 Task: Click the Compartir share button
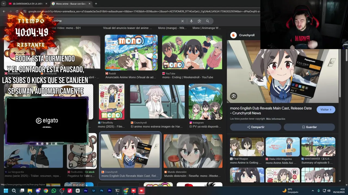click(256, 127)
